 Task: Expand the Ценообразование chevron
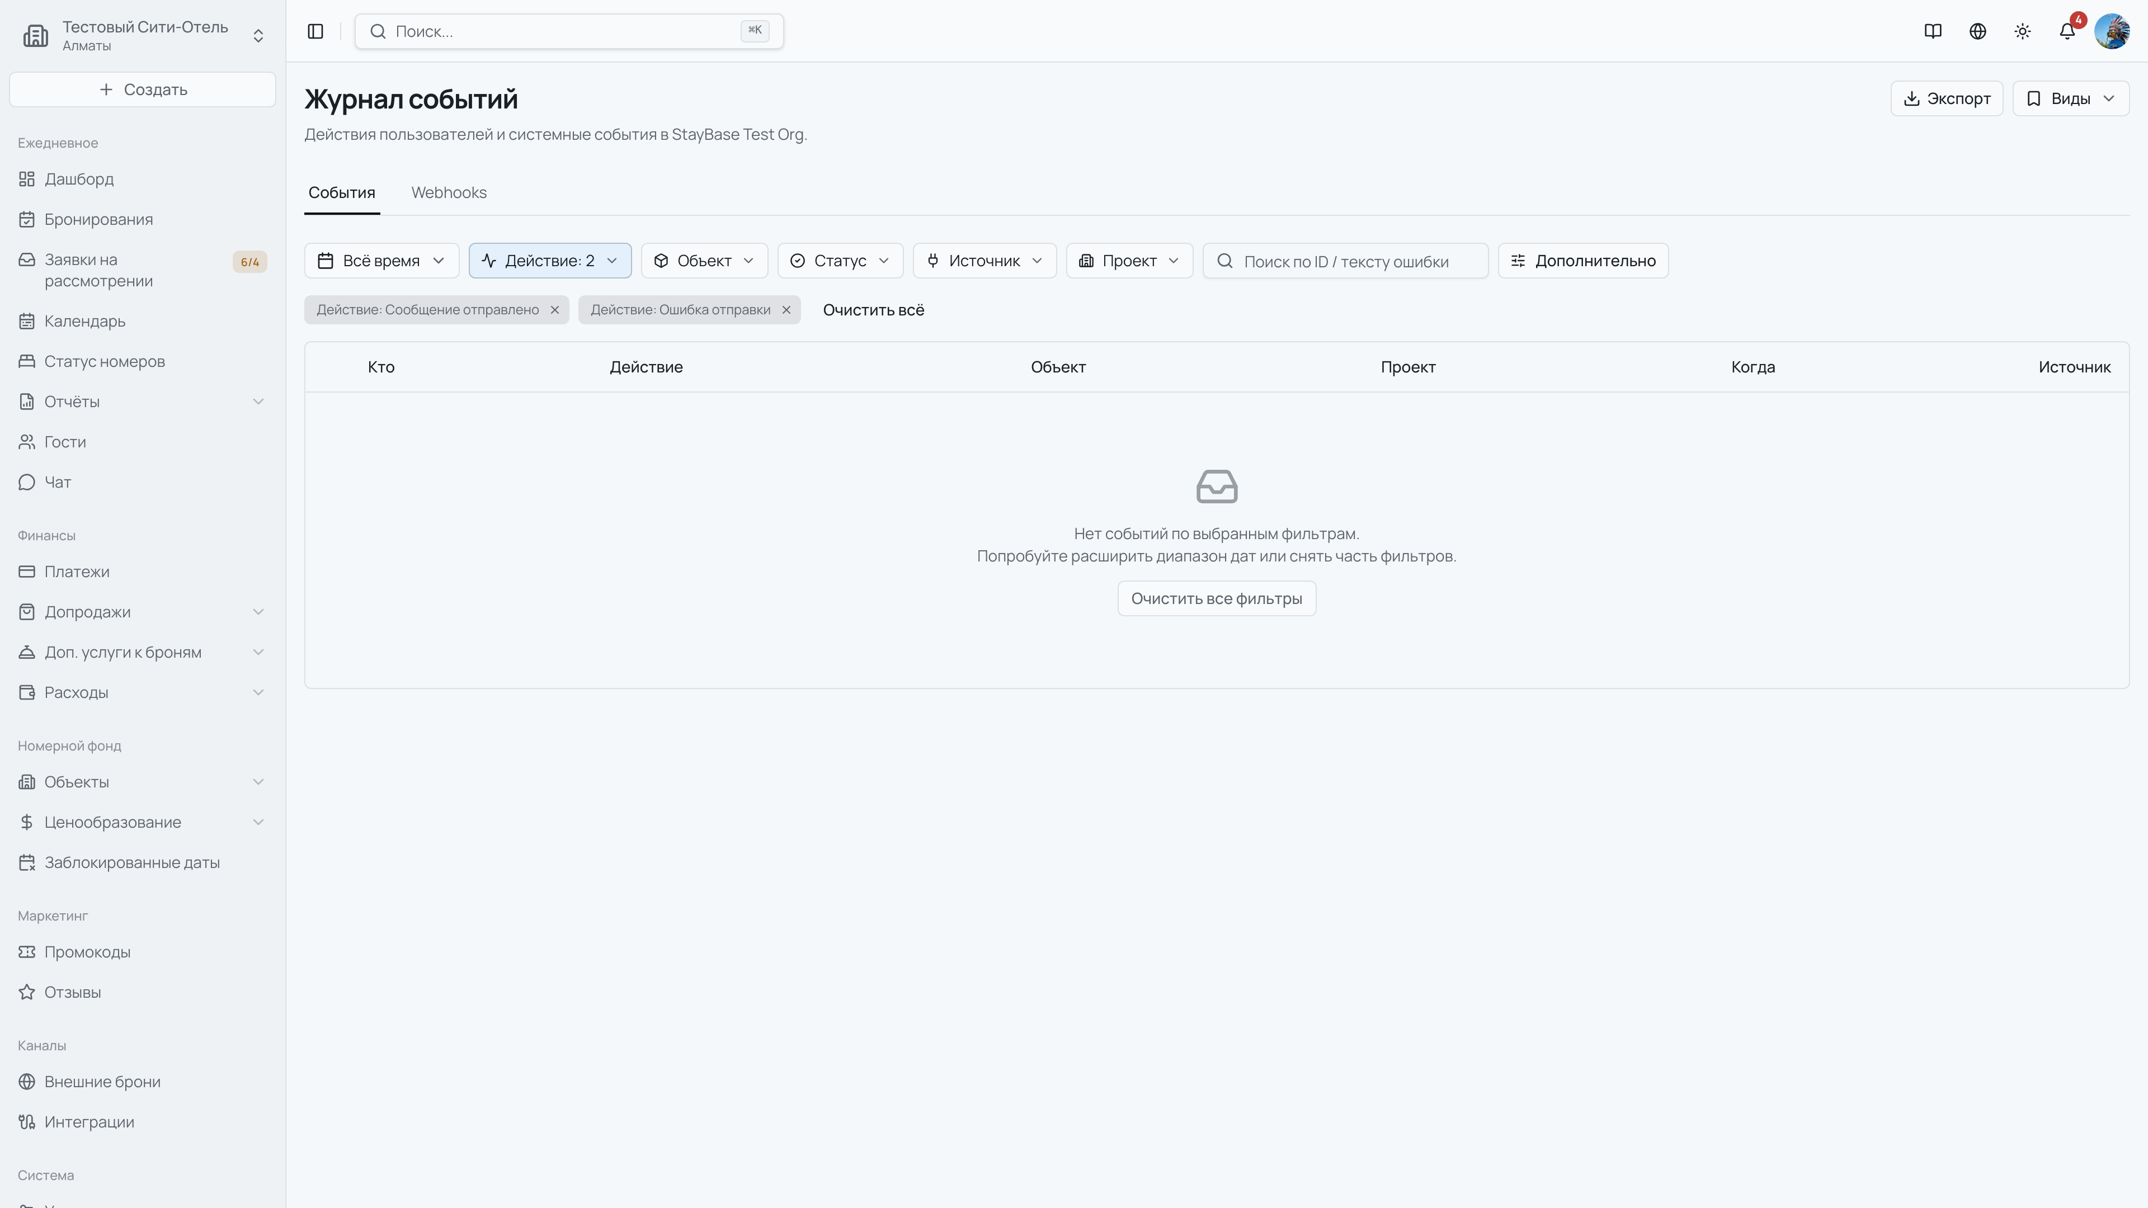point(258,822)
